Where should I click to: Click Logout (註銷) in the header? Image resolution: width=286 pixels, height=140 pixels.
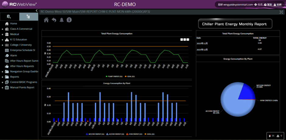(277, 5)
